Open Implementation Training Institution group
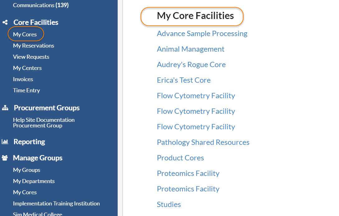 pyautogui.click(x=56, y=204)
